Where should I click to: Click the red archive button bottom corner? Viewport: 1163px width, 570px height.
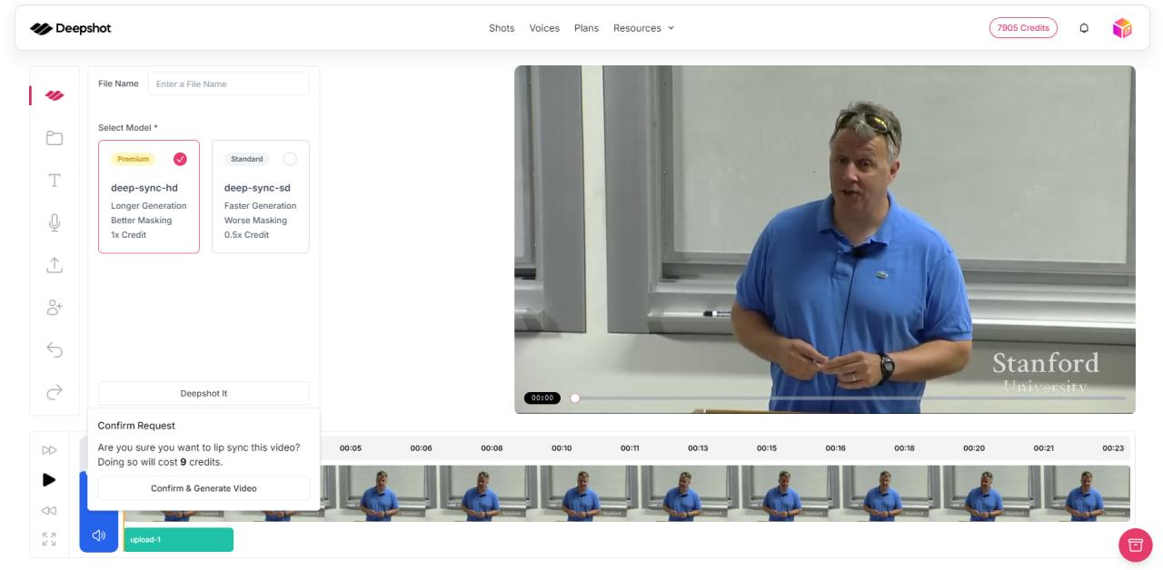1135,545
